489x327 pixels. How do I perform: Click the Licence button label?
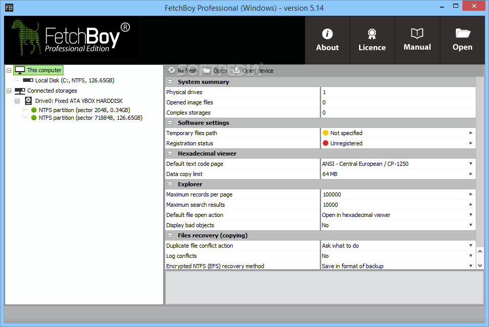[372, 48]
